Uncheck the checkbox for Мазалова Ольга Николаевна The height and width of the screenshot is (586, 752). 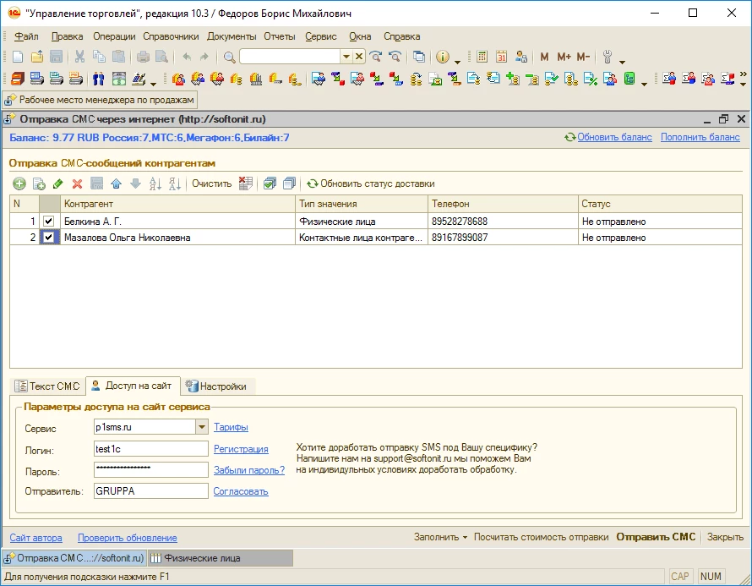[49, 238]
